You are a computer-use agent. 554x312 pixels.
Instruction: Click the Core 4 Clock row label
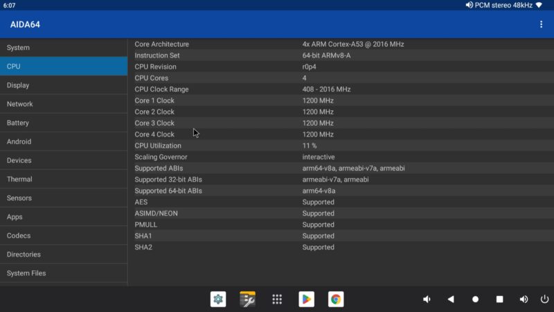coord(154,135)
